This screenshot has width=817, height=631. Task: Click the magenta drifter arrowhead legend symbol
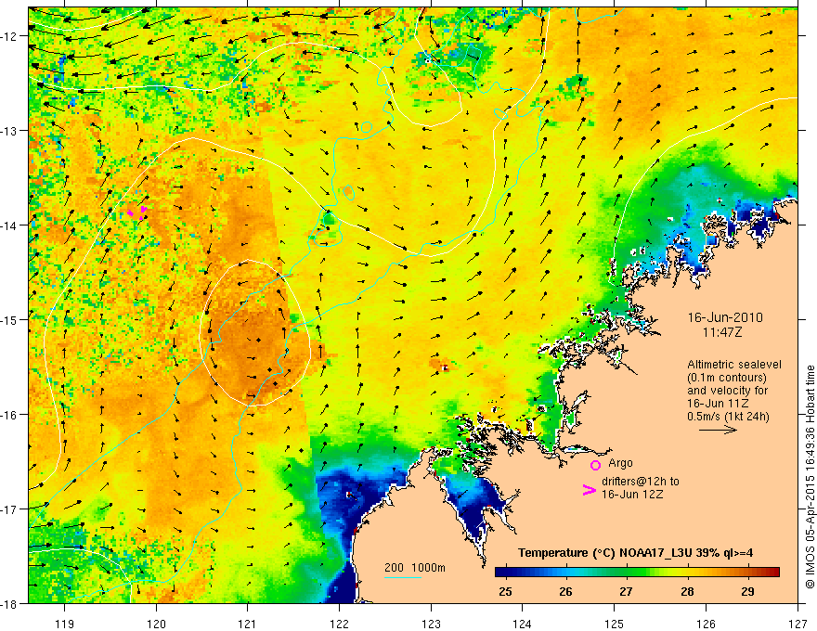(x=589, y=490)
